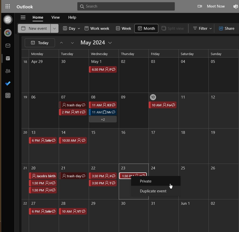The width and height of the screenshot is (239, 232).
Task: Click the Share button label
Action: point(229,28)
